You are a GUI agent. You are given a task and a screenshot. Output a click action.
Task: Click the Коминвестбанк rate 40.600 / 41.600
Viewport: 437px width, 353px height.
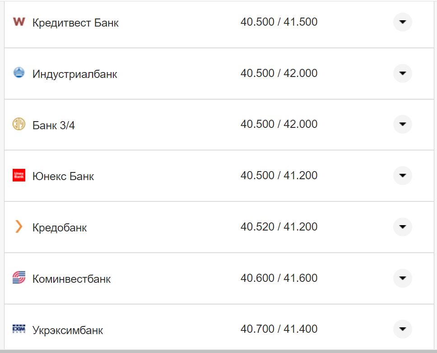coord(279,278)
